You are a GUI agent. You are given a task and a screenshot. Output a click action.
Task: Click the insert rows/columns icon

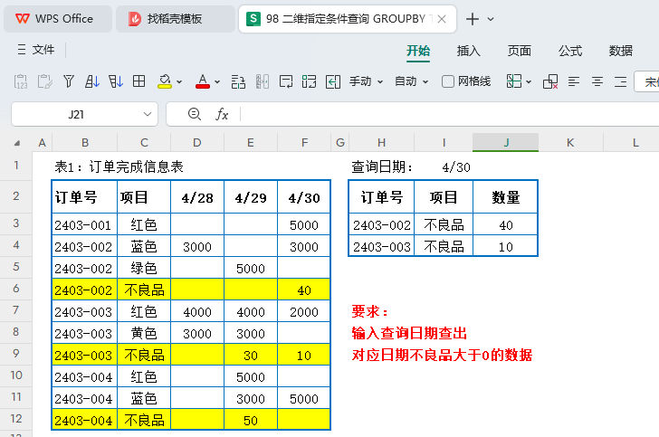tap(238, 81)
